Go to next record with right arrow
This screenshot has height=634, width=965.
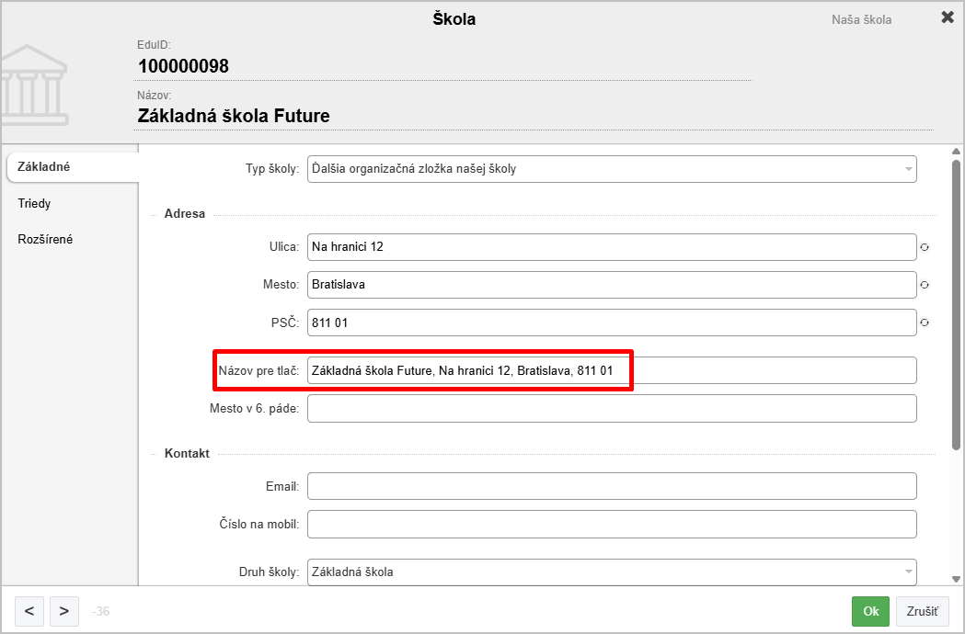(63, 611)
